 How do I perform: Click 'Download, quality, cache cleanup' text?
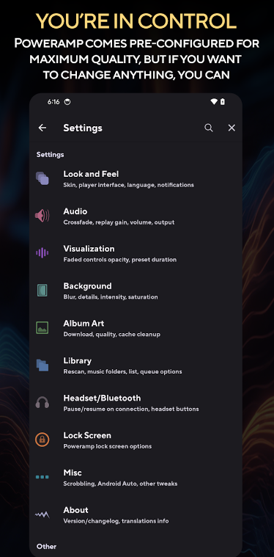click(x=111, y=334)
